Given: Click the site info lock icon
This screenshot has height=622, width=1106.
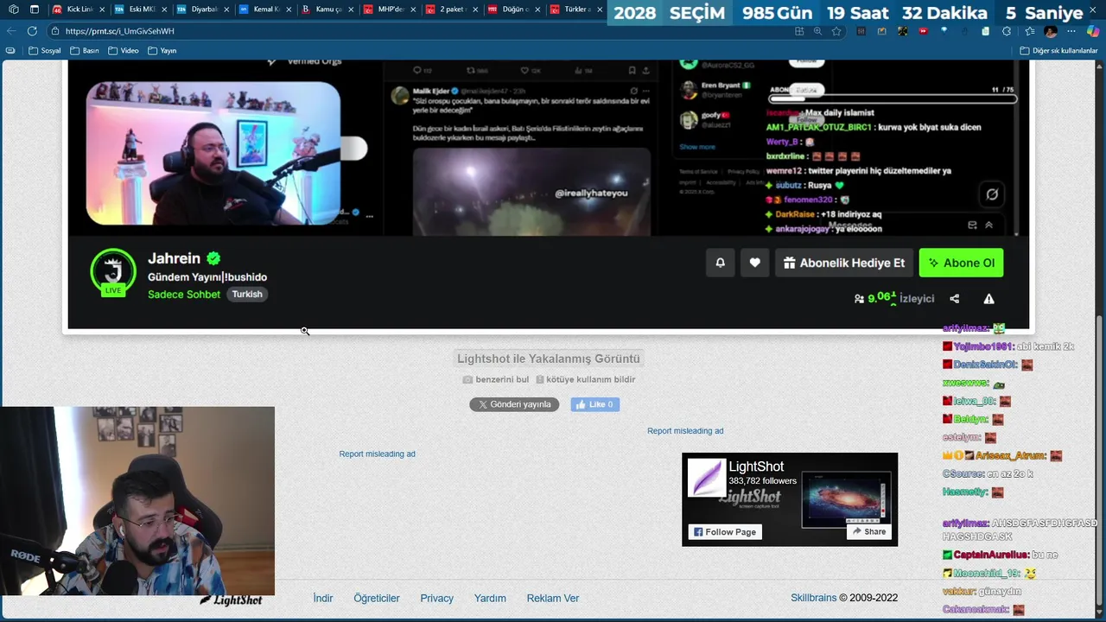Looking at the screenshot, I should coord(55,31).
